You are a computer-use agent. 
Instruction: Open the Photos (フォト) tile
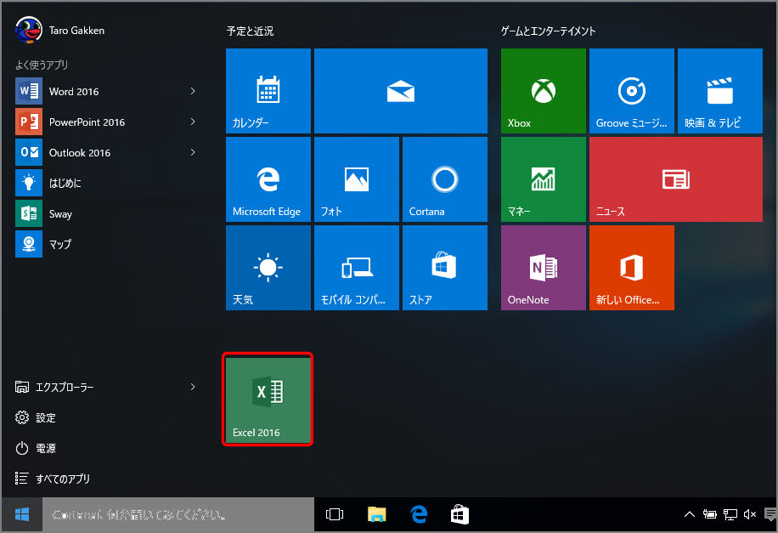click(356, 179)
